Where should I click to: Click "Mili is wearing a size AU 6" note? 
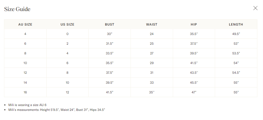click(27, 105)
